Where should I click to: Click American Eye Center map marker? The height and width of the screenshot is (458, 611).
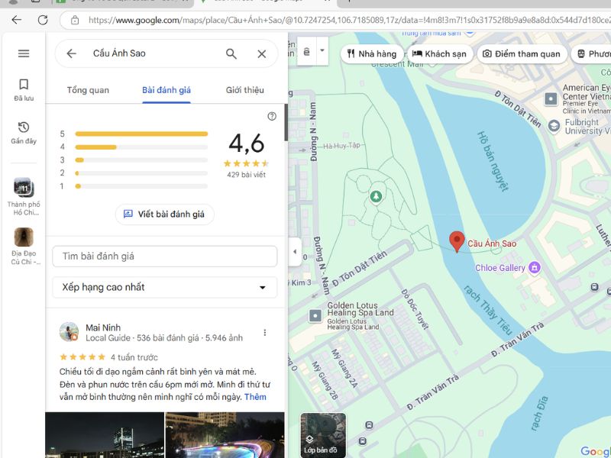coord(551,99)
